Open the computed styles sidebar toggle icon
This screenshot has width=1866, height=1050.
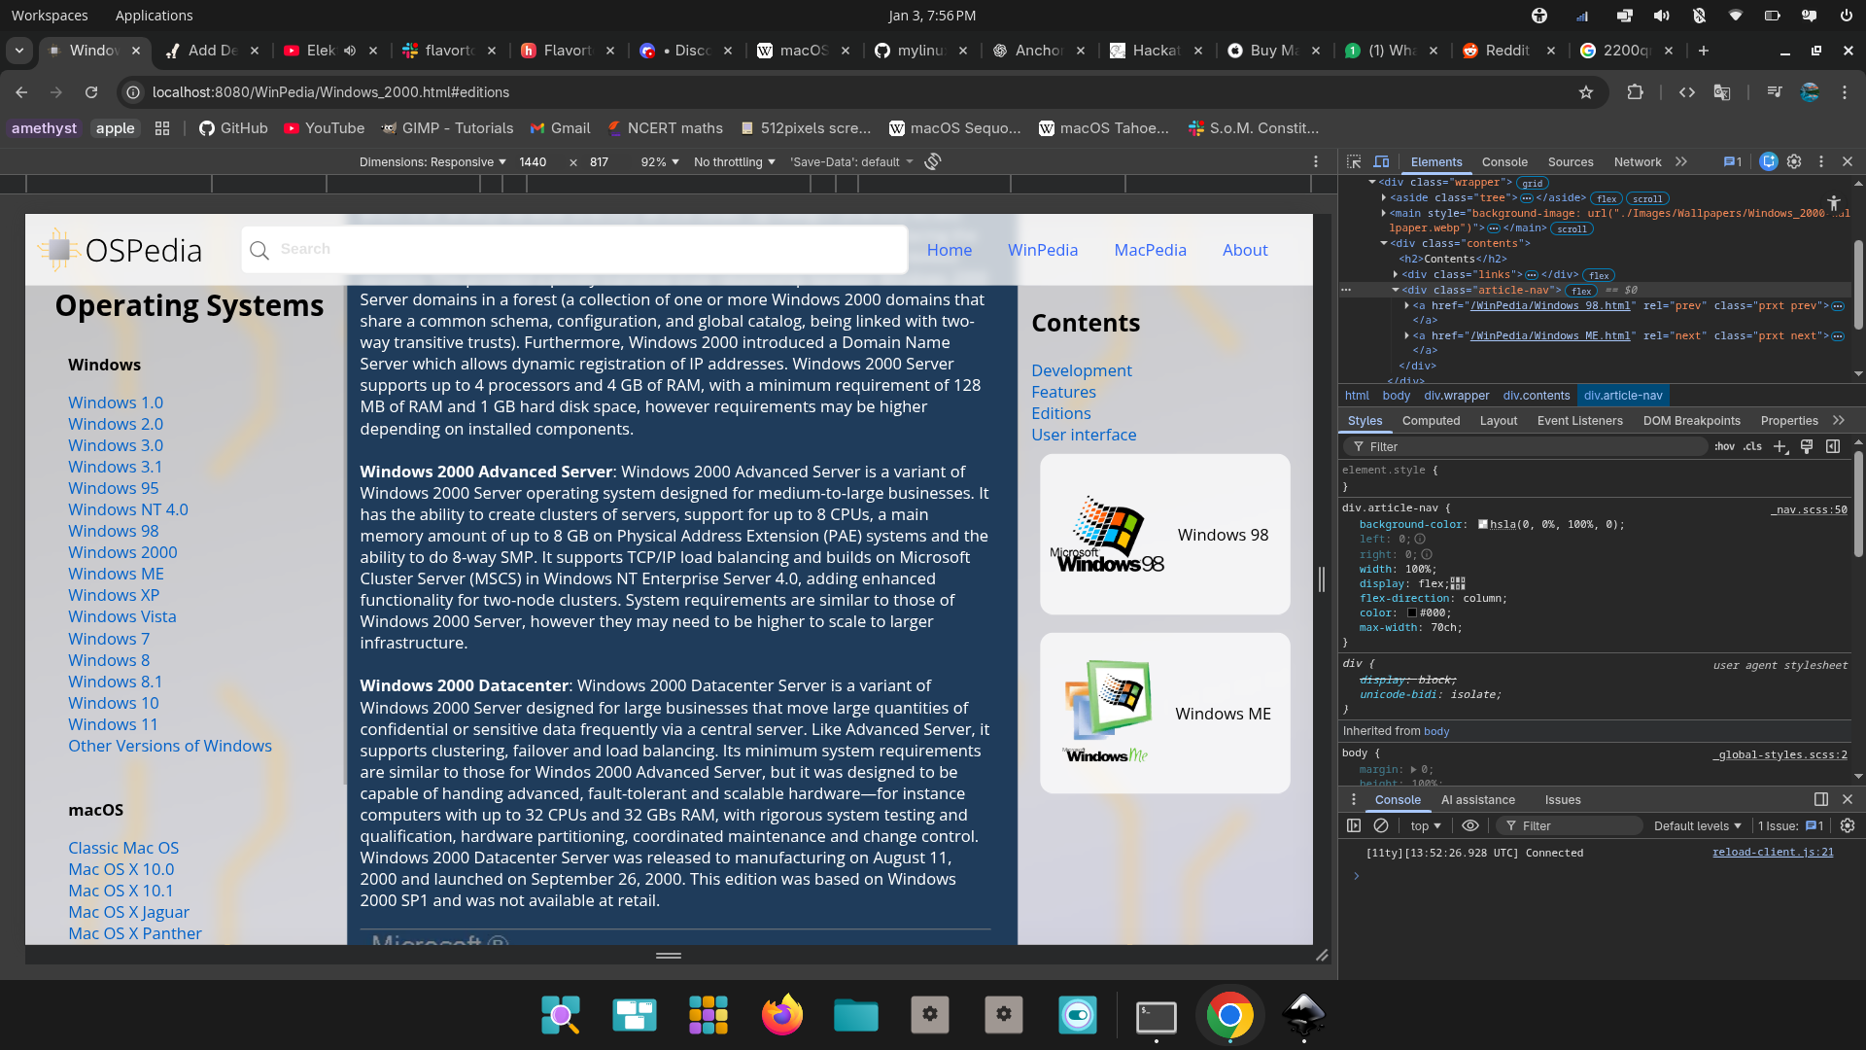click(1833, 446)
